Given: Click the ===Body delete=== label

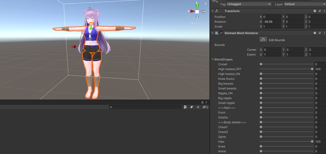Looking at the screenshot, I should (232, 122).
